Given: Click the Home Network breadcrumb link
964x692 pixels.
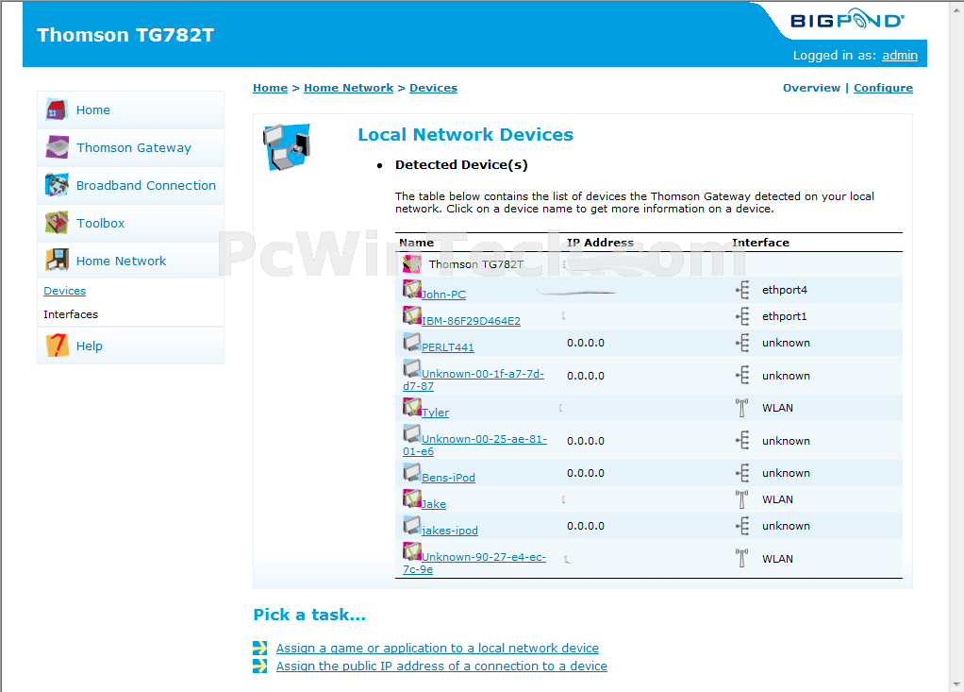Looking at the screenshot, I should click(349, 88).
